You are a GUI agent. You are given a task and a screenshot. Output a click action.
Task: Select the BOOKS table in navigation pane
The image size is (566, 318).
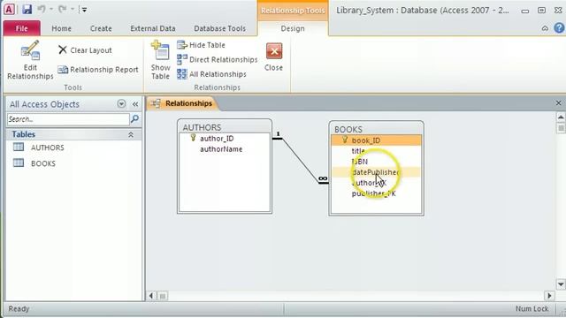[43, 163]
